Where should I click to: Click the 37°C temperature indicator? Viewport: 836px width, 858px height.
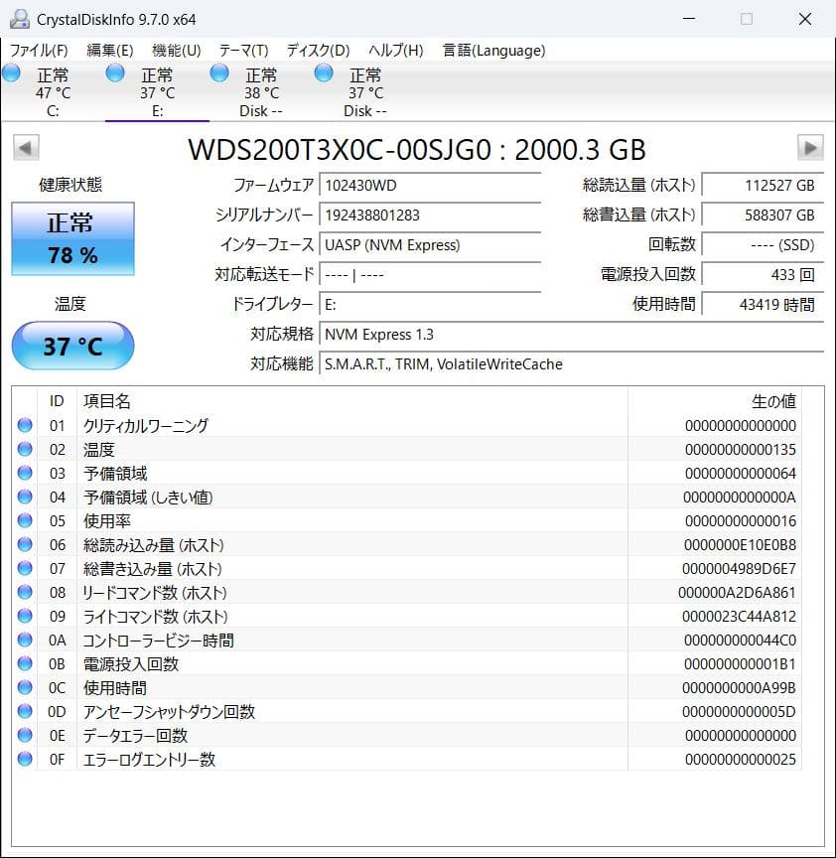tap(71, 346)
